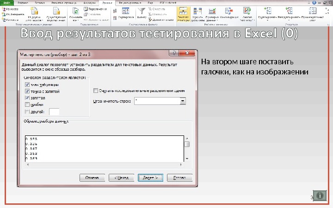
Task: Expand 'Анализ что если' dropdown arrow
Action: (254, 21)
